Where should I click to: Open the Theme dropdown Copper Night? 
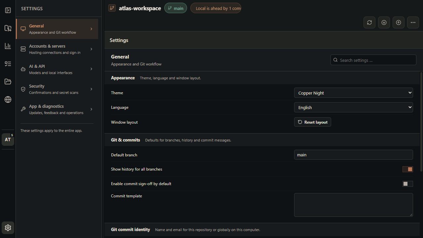point(354,93)
